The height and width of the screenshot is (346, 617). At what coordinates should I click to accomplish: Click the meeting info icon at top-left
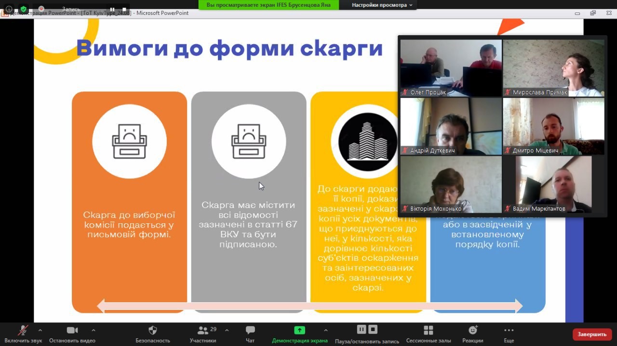coord(9,9)
